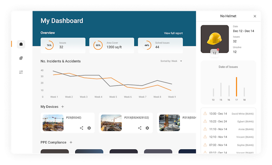
Task: Click the No Helmet panel title
Action: click(x=228, y=16)
